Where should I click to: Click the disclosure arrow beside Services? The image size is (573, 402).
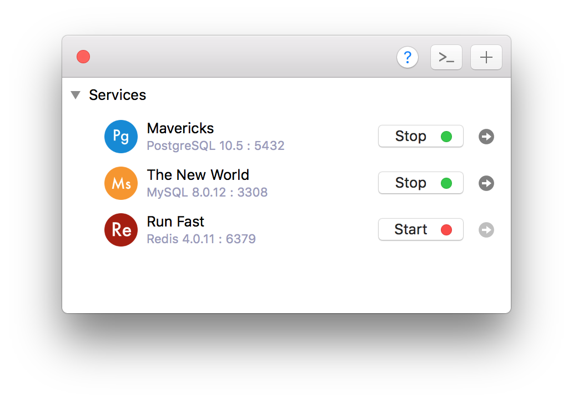point(76,95)
